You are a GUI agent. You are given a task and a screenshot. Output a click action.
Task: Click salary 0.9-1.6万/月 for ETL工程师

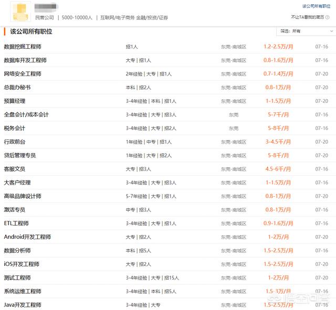coord(278,223)
